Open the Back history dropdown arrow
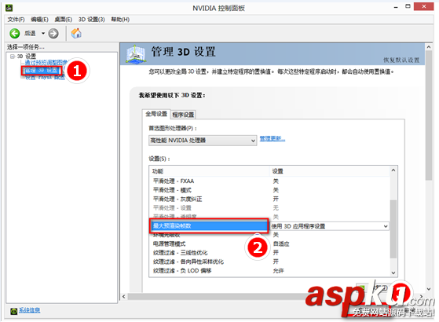The width and height of the screenshot is (439, 322). tap(43, 33)
